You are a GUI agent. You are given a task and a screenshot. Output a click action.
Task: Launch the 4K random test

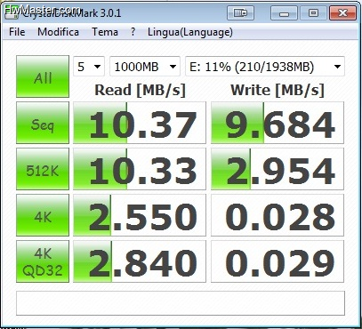tap(43, 215)
